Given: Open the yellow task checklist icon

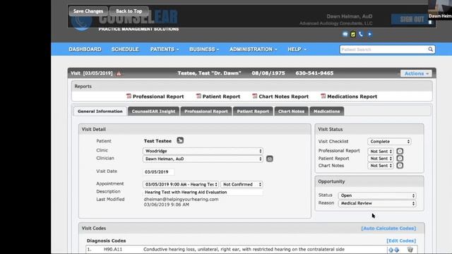Looking at the screenshot, I should 353,35.
